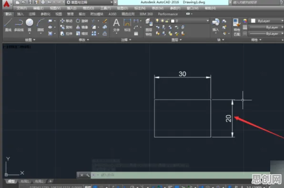
Task: Expand the 绘图 panel title
Action: 30,40
